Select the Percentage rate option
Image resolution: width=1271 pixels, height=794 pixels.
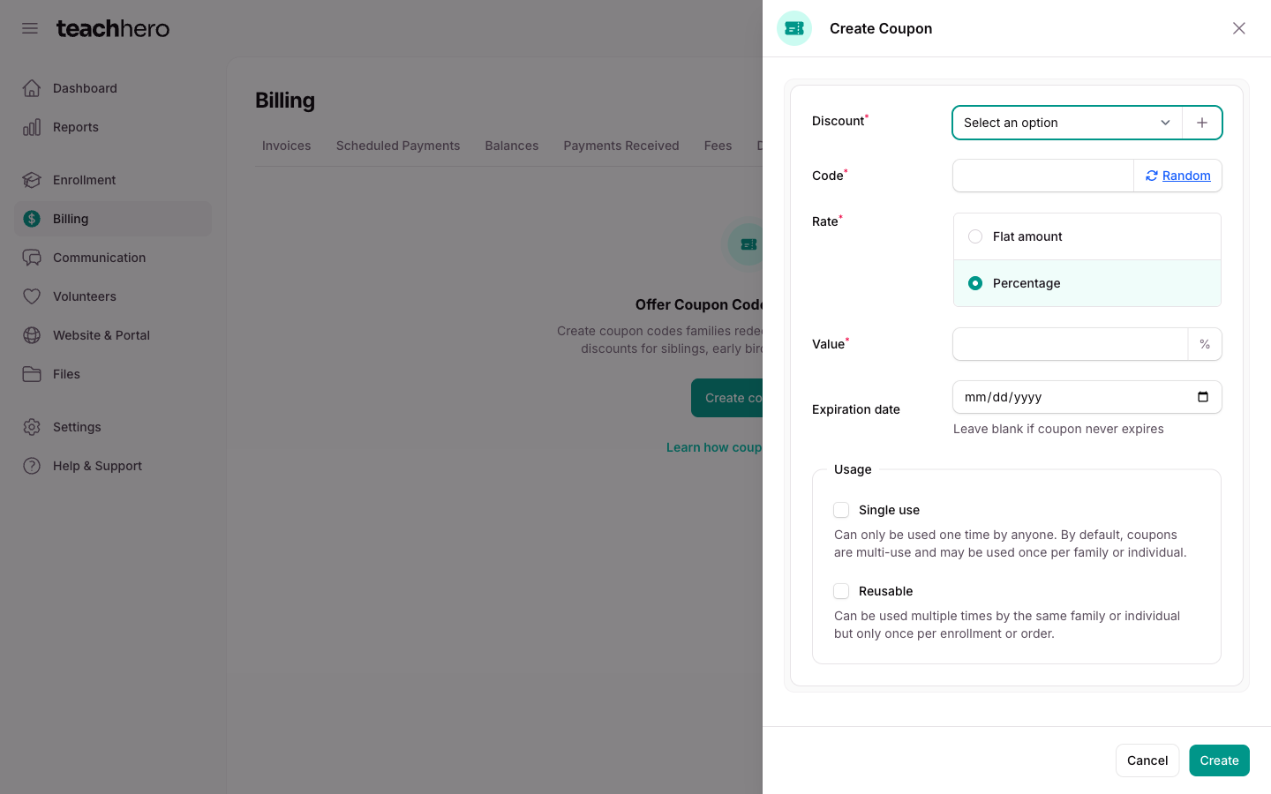click(x=1087, y=283)
